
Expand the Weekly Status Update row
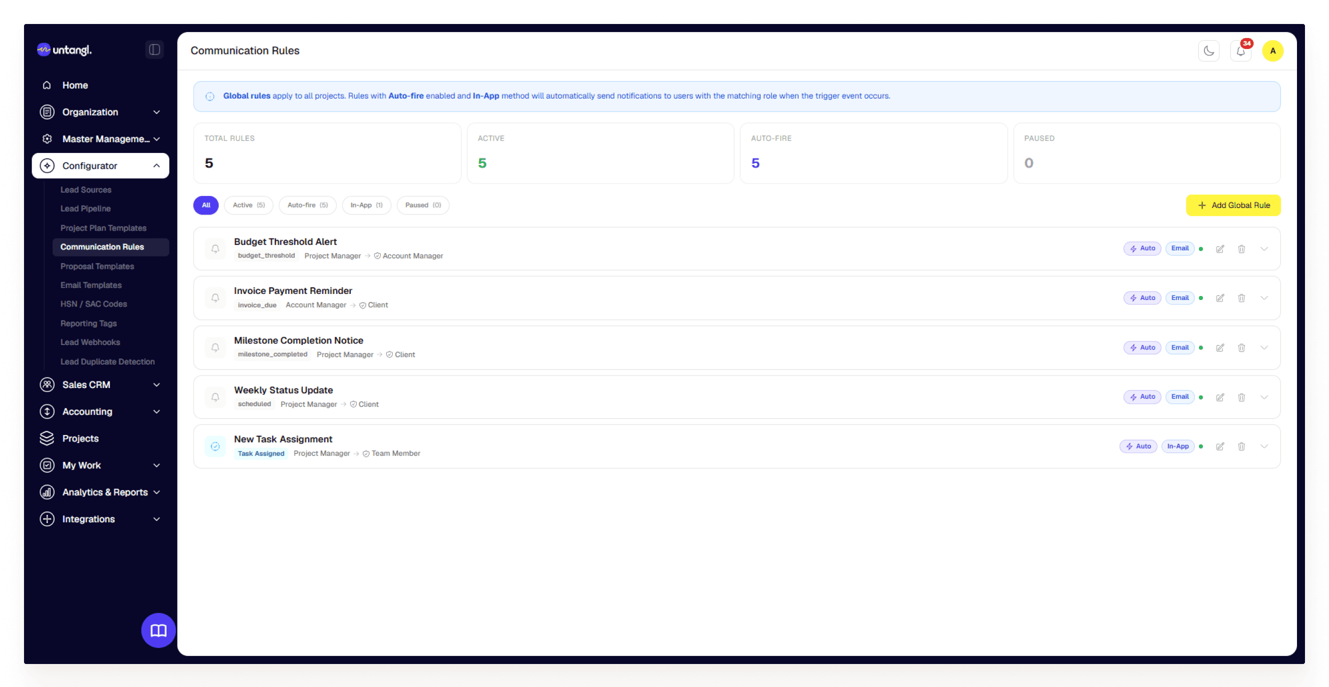[1263, 397]
